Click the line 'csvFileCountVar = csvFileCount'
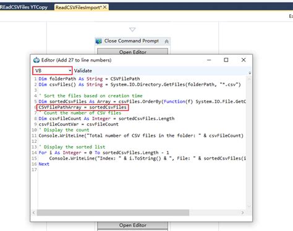Screen dimensions: 293x231 tap(79, 124)
